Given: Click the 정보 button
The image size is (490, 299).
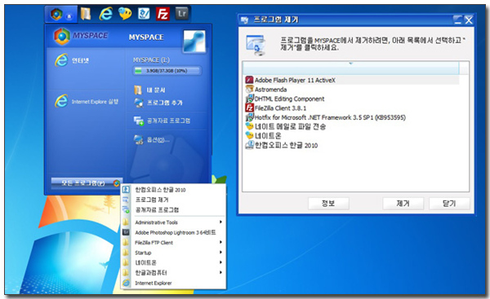Looking at the screenshot, I should (328, 204).
